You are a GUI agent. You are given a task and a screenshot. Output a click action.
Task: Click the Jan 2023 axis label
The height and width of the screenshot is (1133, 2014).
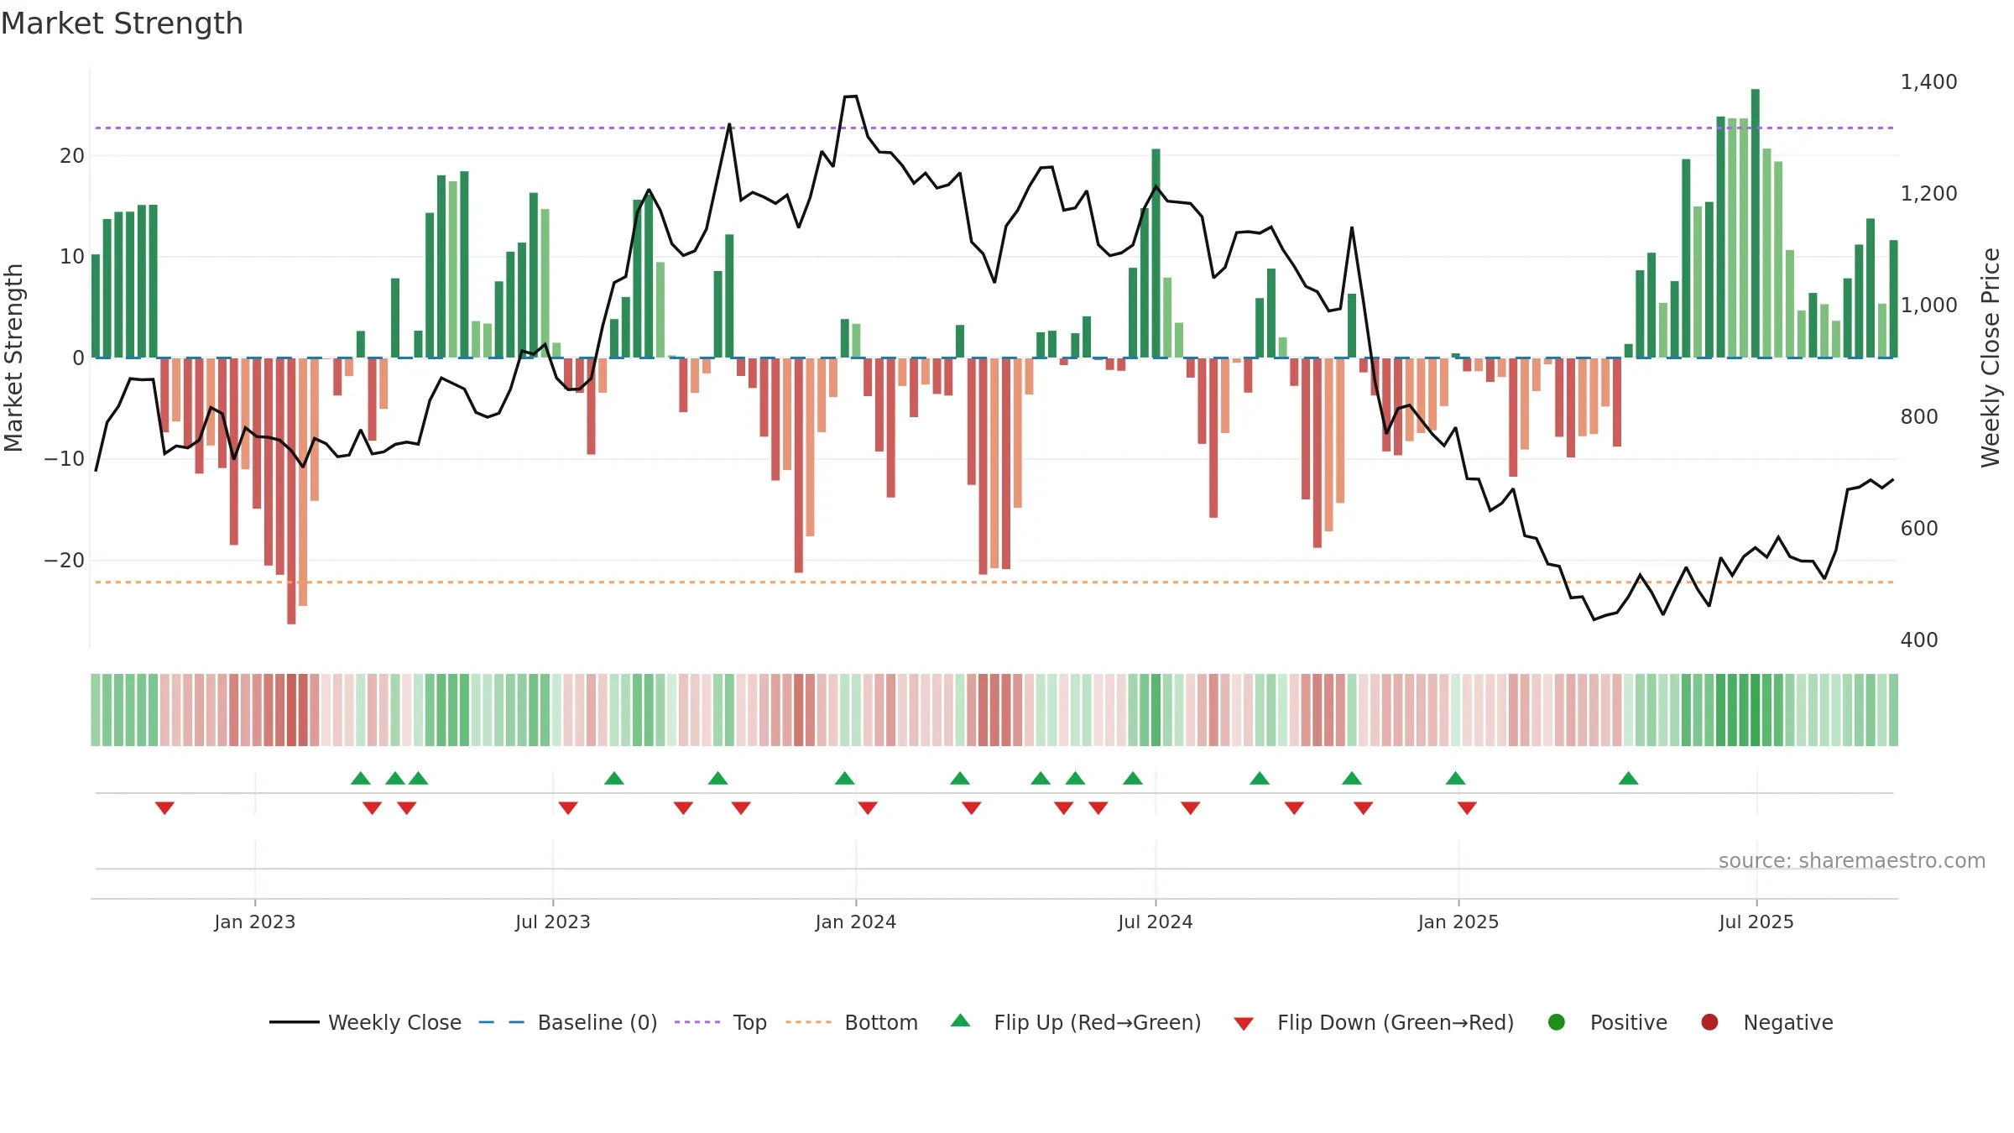click(x=254, y=922)
